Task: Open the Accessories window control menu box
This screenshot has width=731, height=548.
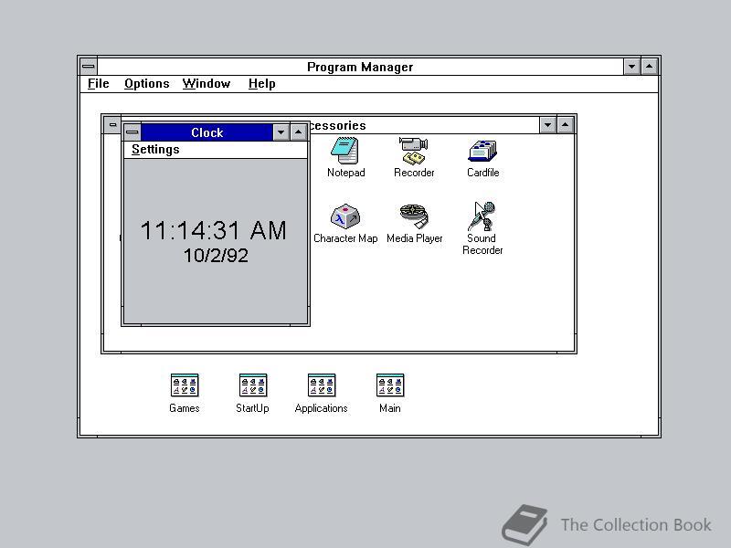Action: coord(112,125)
